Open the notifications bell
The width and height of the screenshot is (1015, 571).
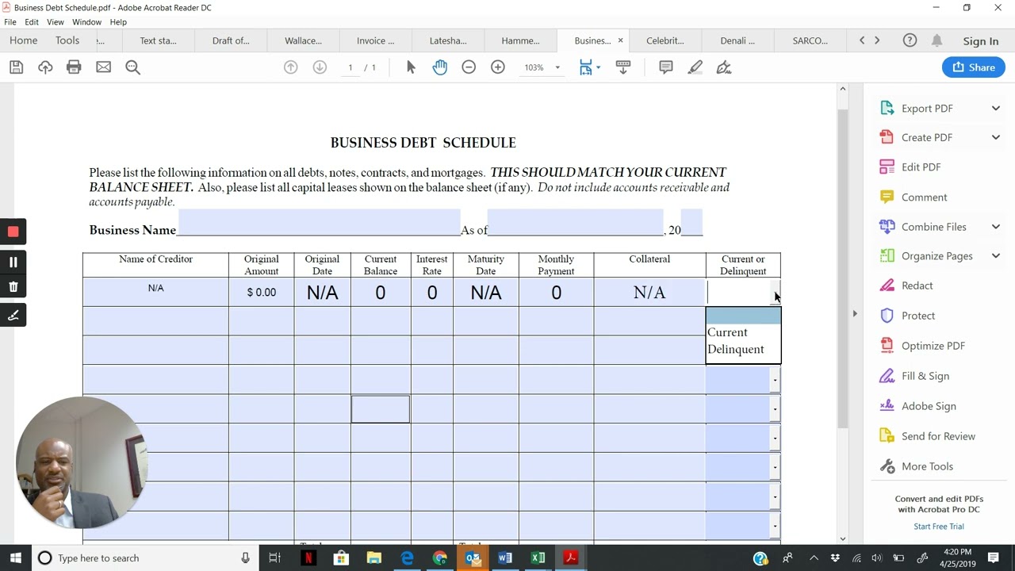click(936, 40)
